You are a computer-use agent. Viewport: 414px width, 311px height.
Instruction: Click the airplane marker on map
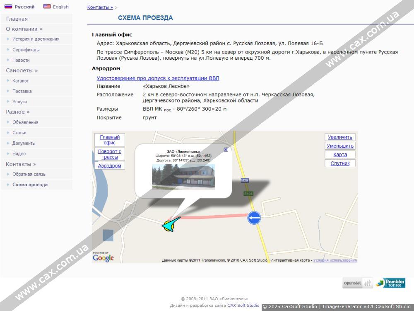click(x=171, y=224)
